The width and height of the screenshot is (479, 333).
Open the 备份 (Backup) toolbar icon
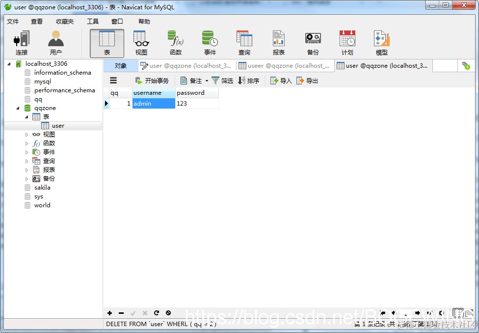pos(313,43)
